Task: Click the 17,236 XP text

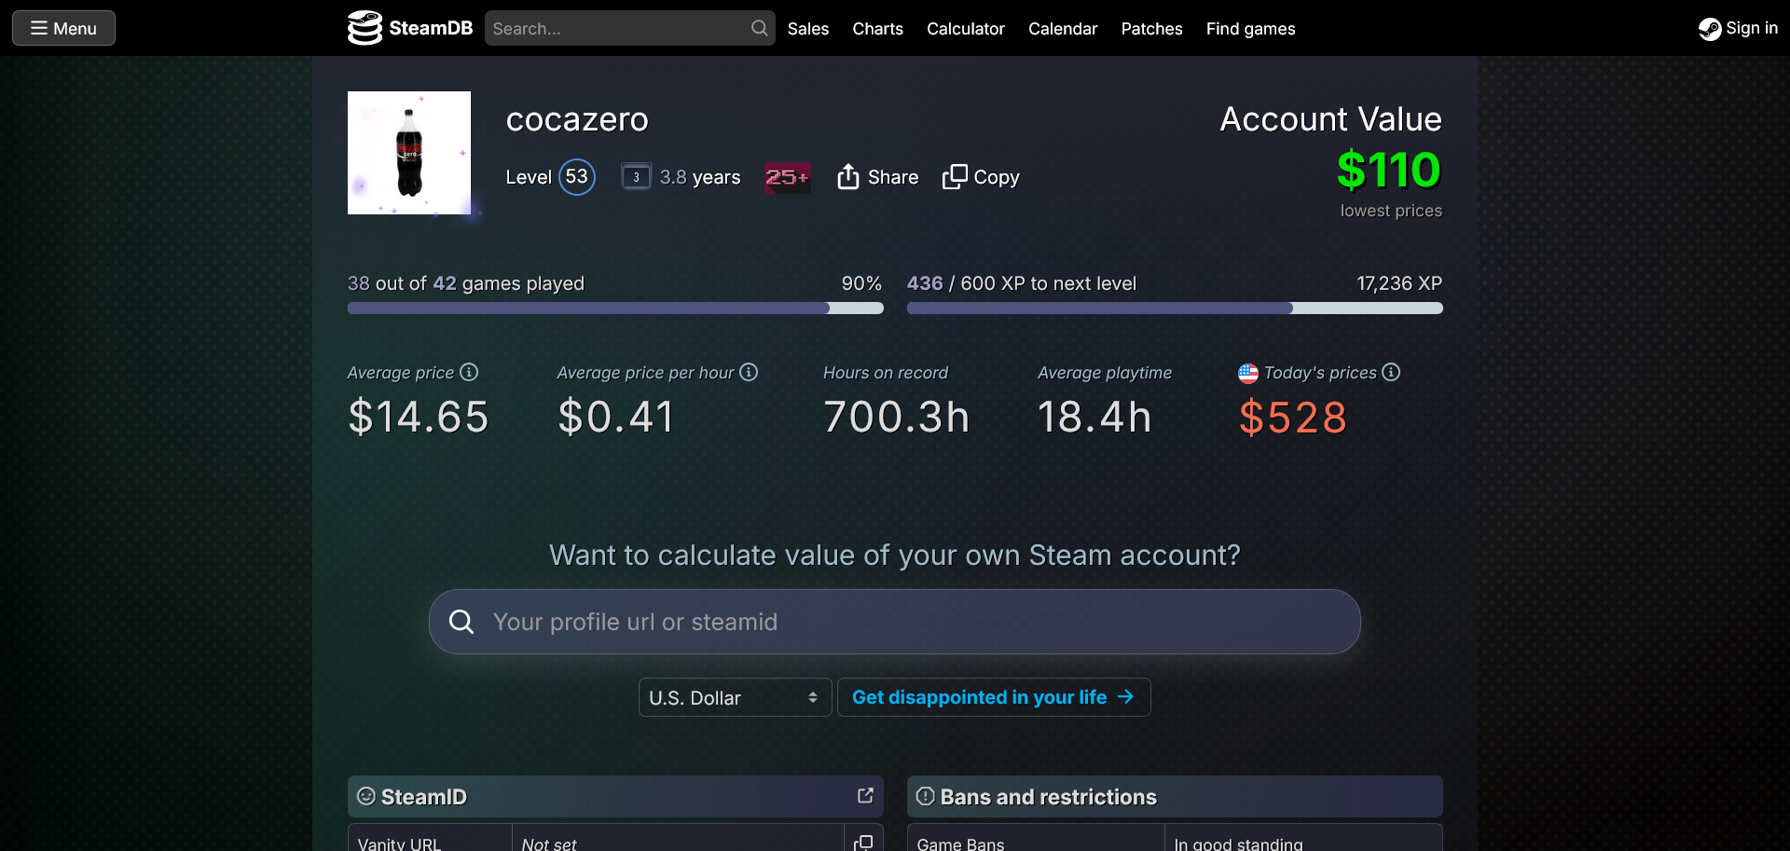Action: (1399, 283)
